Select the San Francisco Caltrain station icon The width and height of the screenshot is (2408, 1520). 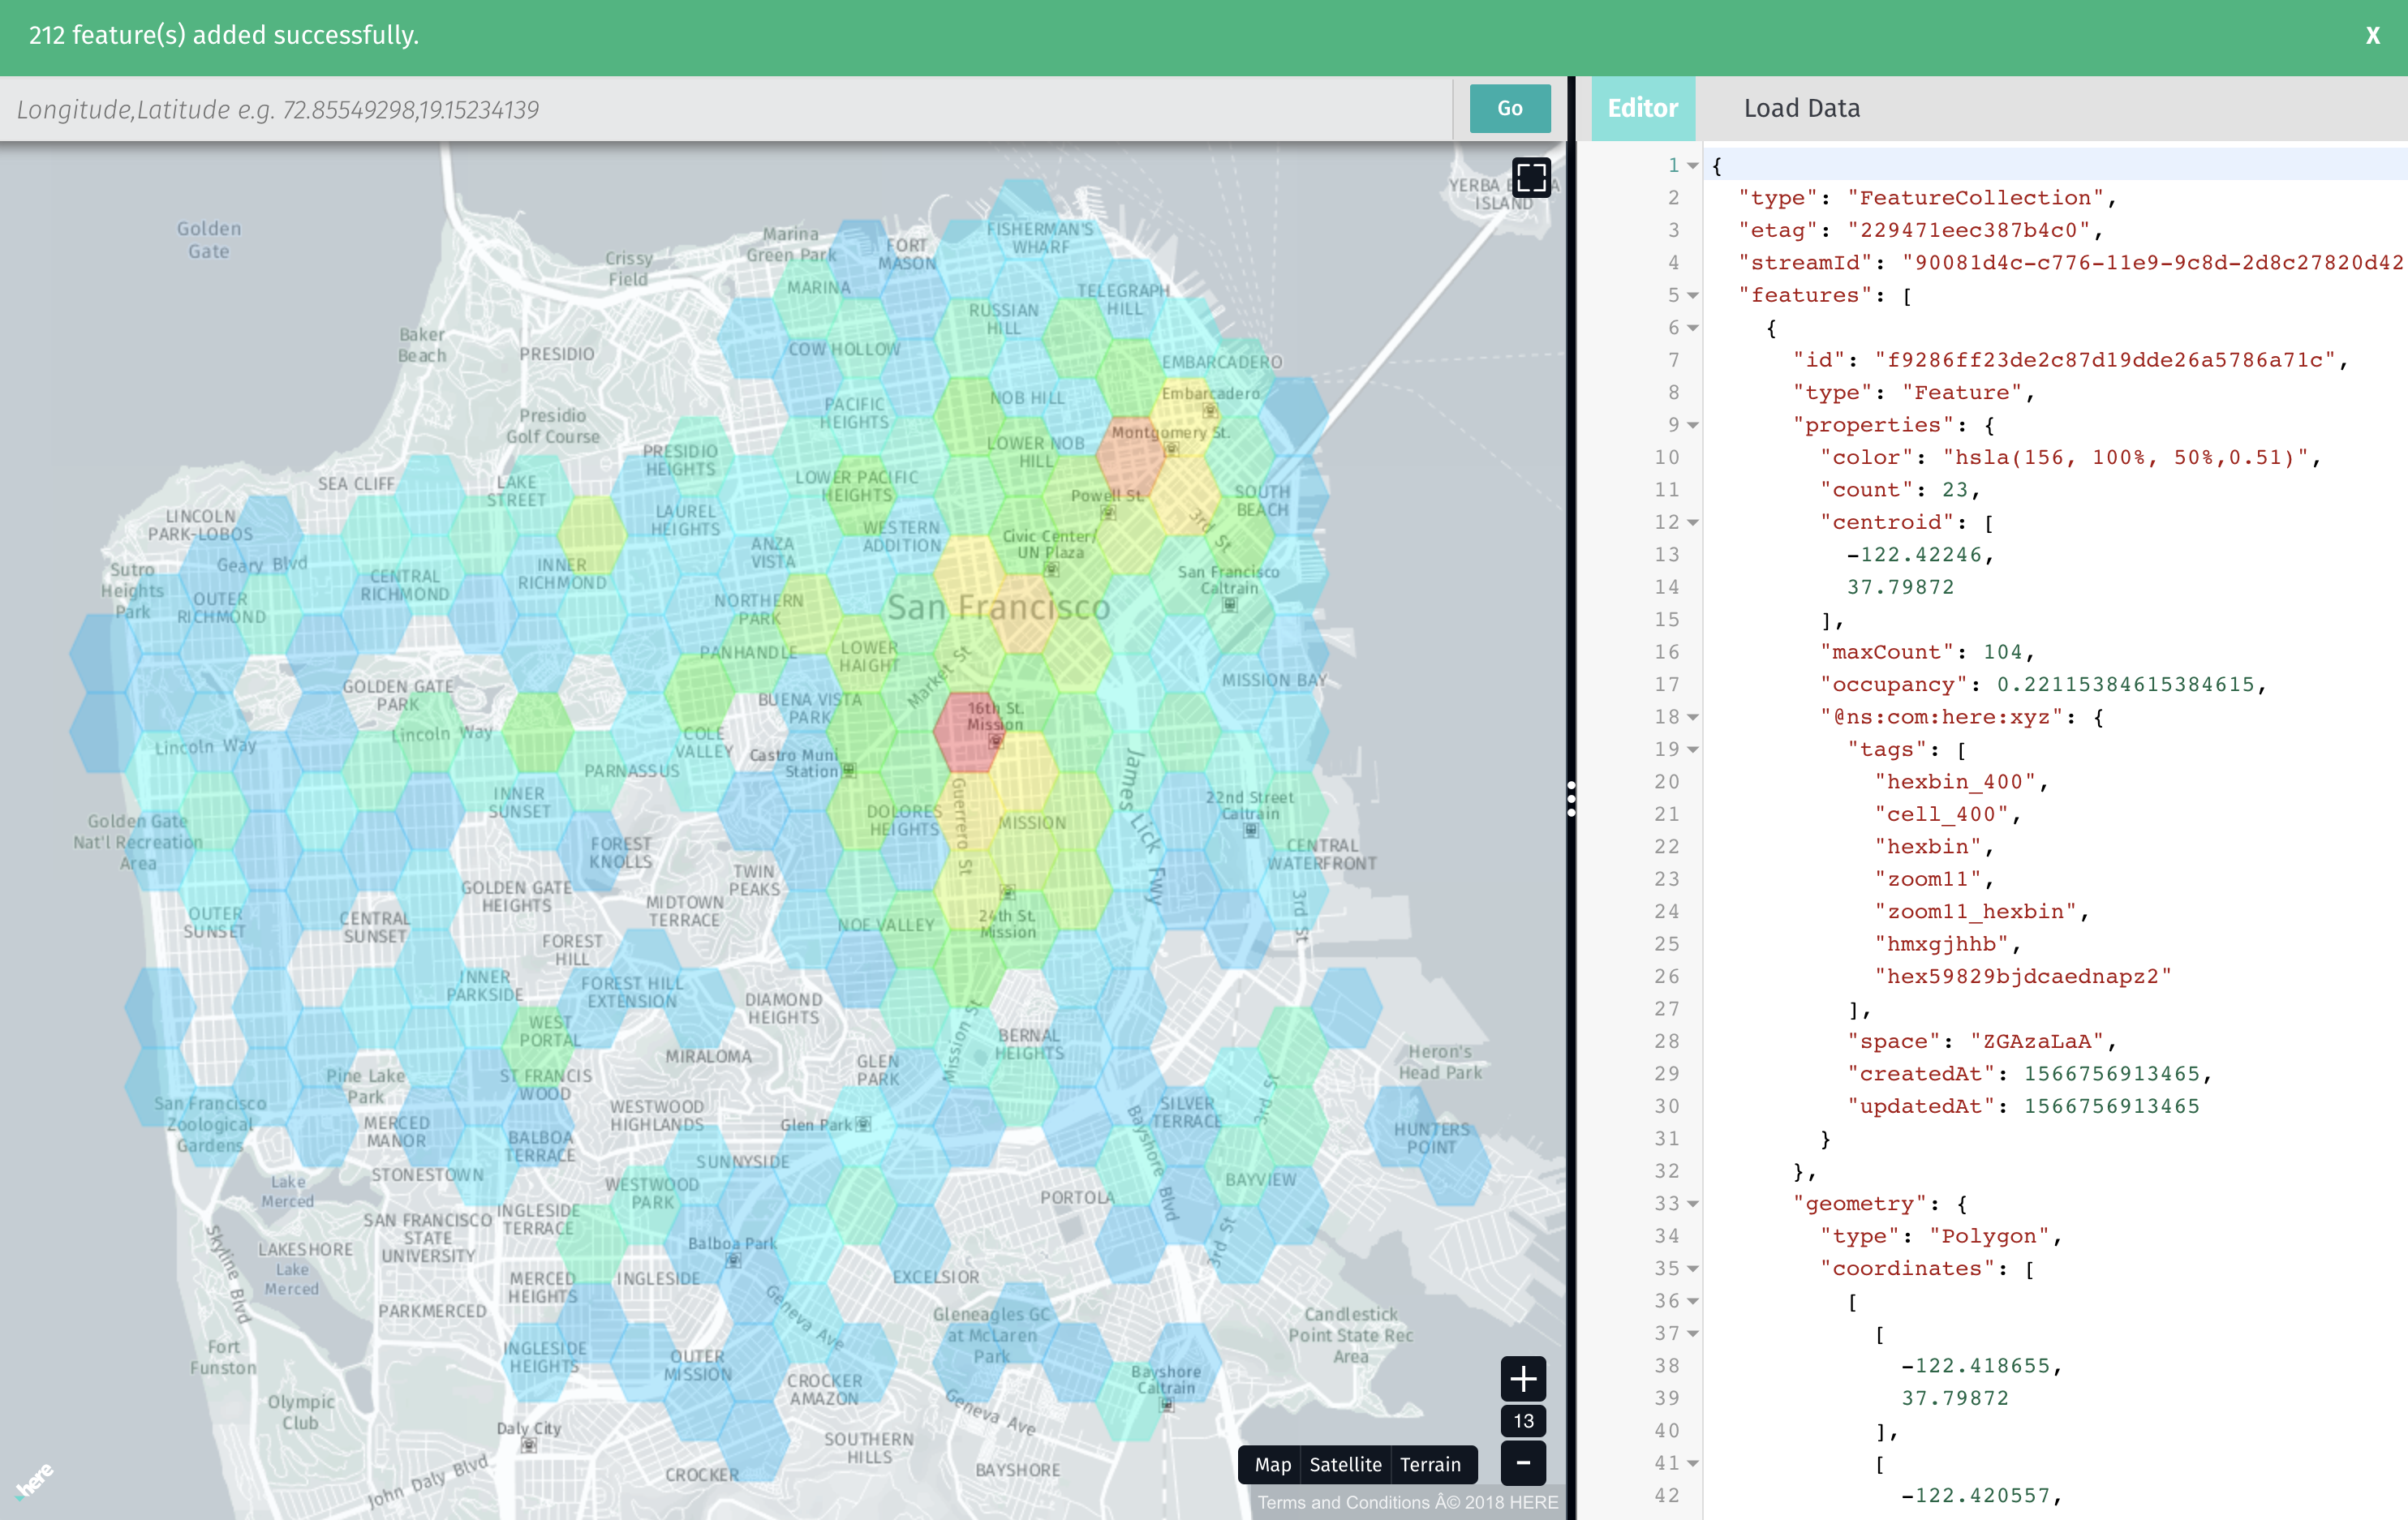pyautogui.click(x=1228, y=605)
